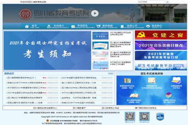The width and height of the screenshot is (188, 125).
Task: Click the police badge icon in footer
Action: (48, 121)
